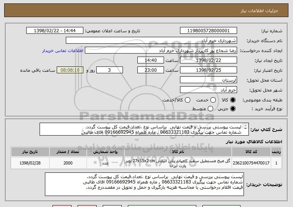Click the ردیف column header
Image resolution: width=293 pixels, height=207 pixels.
(x=276, y=152)
